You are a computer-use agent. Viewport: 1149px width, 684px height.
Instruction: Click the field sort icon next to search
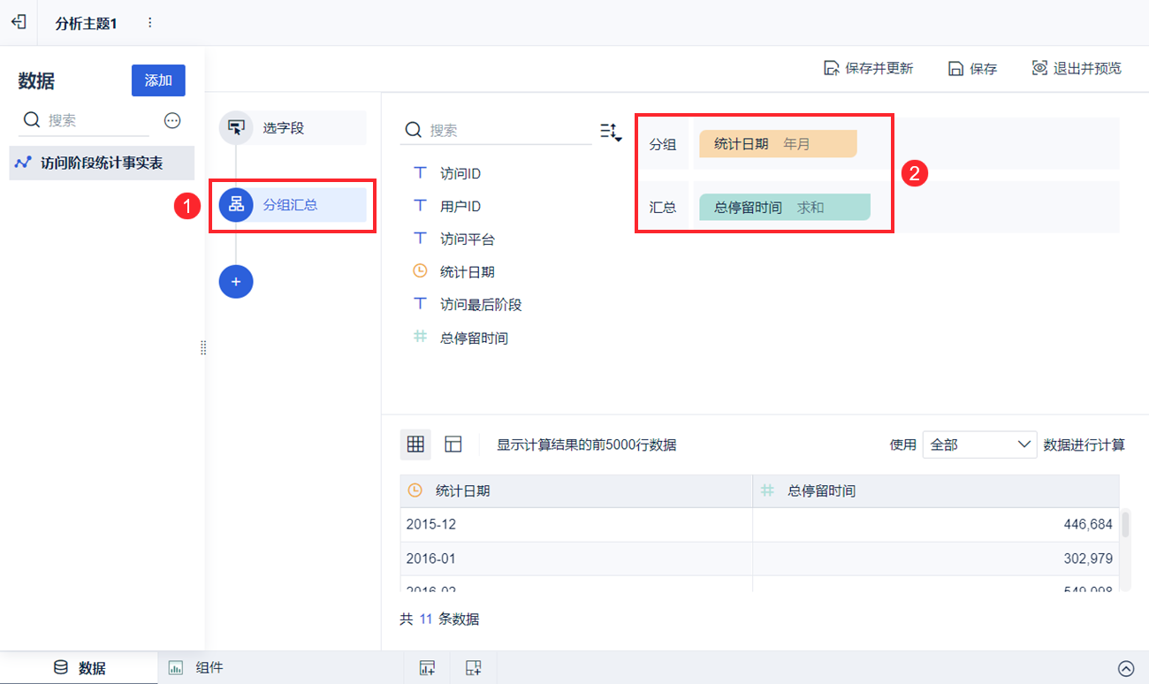(611, 133)
